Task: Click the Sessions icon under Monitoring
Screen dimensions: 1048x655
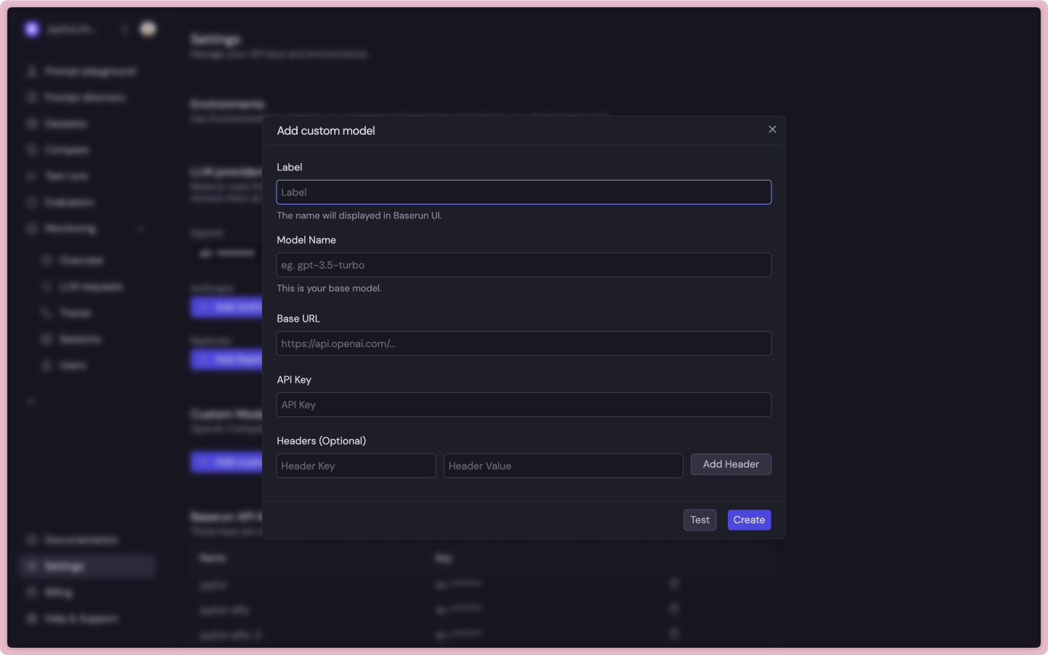Action: click(48, 339)
